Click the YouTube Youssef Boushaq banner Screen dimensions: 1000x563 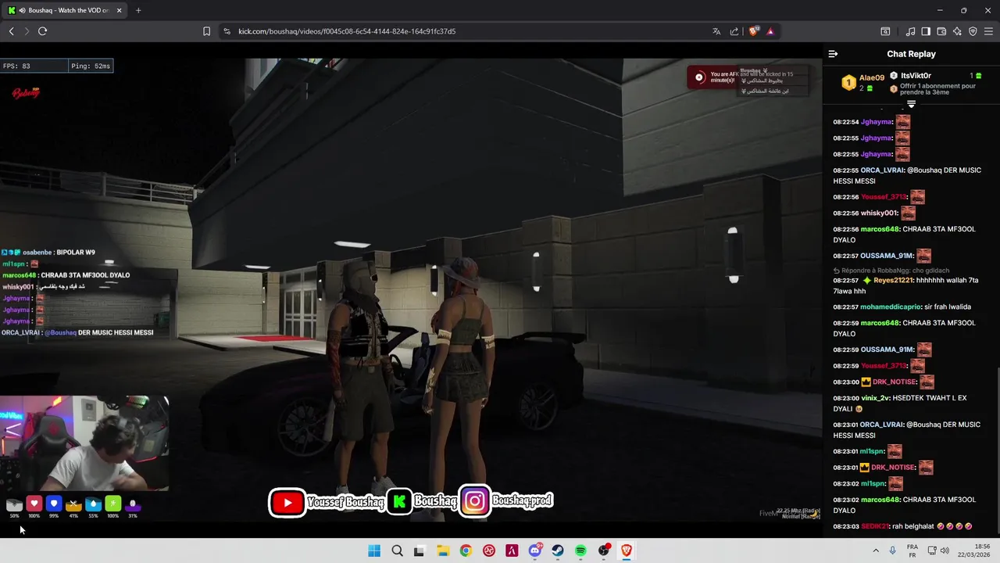[x=327, y=502]
